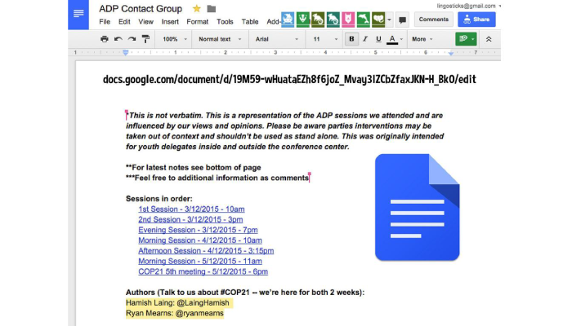Toggle Italic formatting
Screen dimensions: 572x326
pyautogui.click(x=364, y=39)
